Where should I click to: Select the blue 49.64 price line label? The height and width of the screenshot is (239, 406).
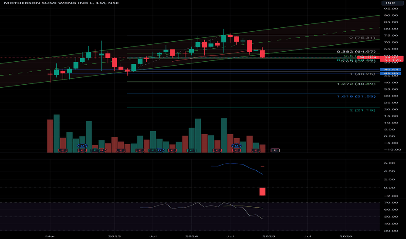(x=390, y=70)
